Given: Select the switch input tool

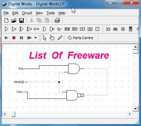Looking at the screenshot, I should tap(130, 29).
